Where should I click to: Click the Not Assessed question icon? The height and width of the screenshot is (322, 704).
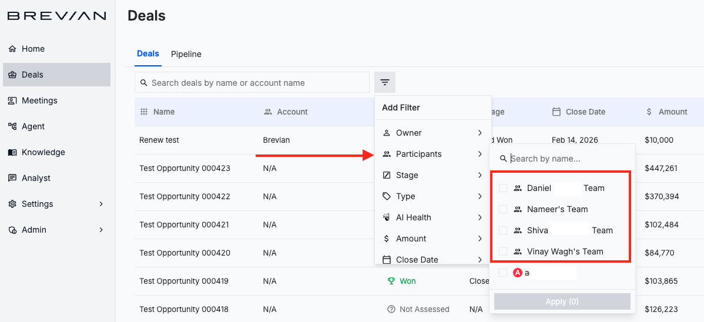391,309
